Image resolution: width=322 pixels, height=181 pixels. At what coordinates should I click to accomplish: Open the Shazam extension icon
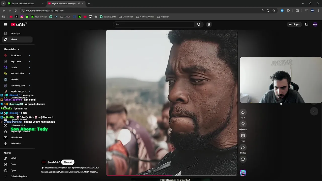[282, 11]
